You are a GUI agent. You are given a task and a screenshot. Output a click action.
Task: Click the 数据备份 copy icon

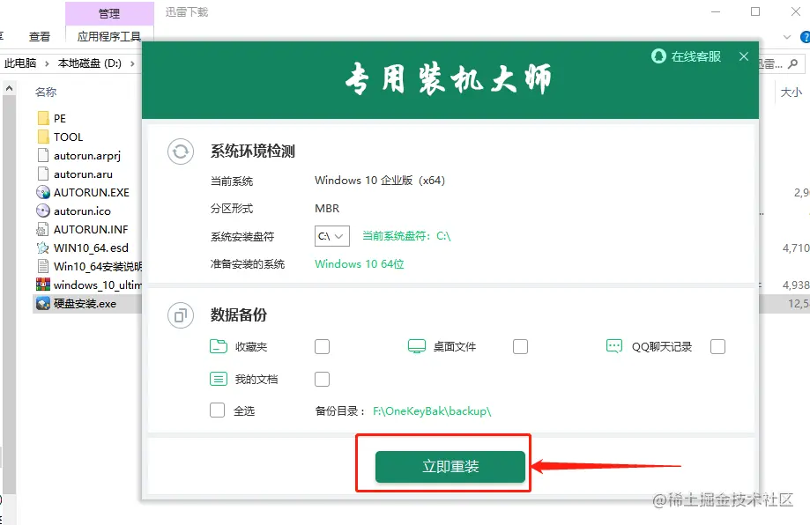coord(181,315)
